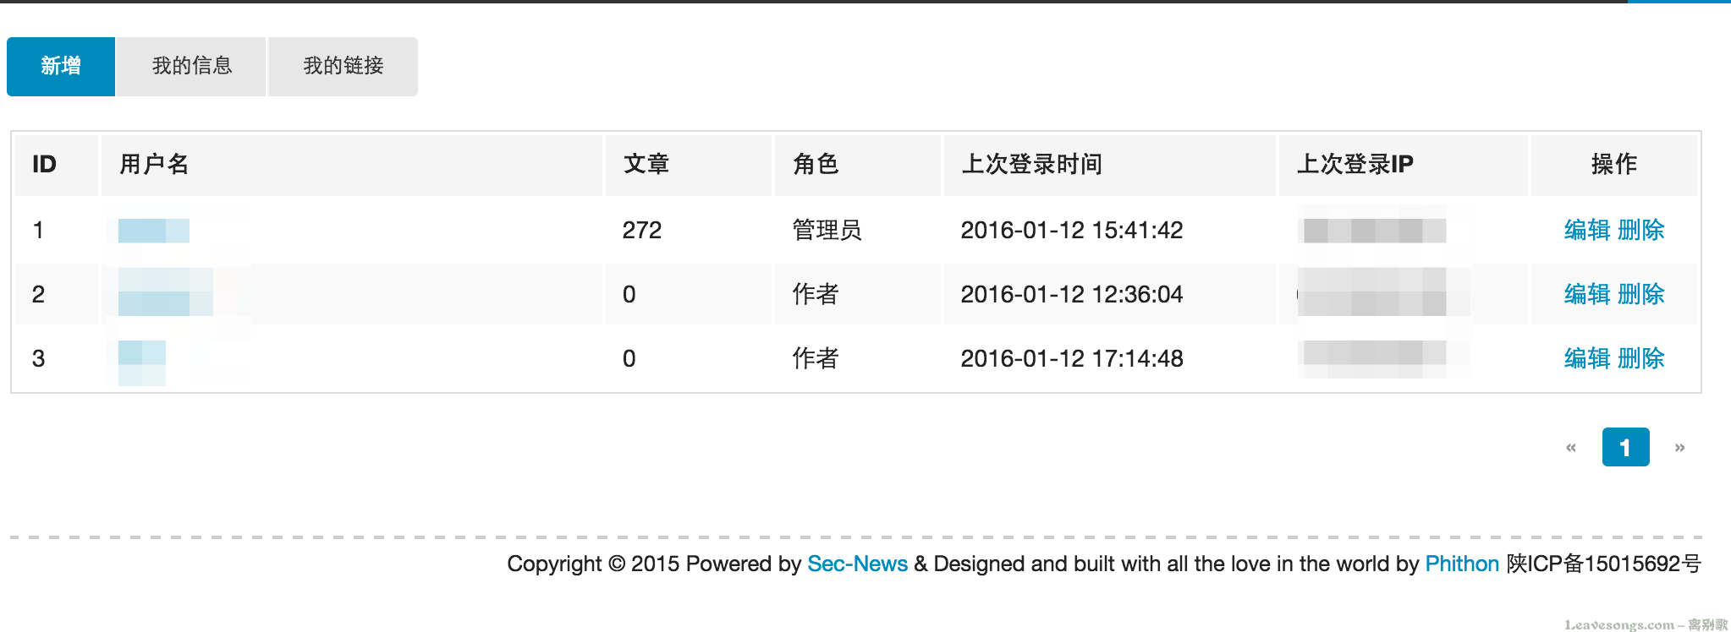Click the 新增 tab button
The width and height of the screenshot is (1731, 632).
[61, 66]
